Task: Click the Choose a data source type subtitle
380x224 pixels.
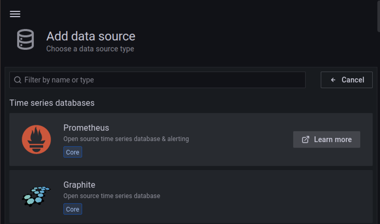Action: click(90, 49)
